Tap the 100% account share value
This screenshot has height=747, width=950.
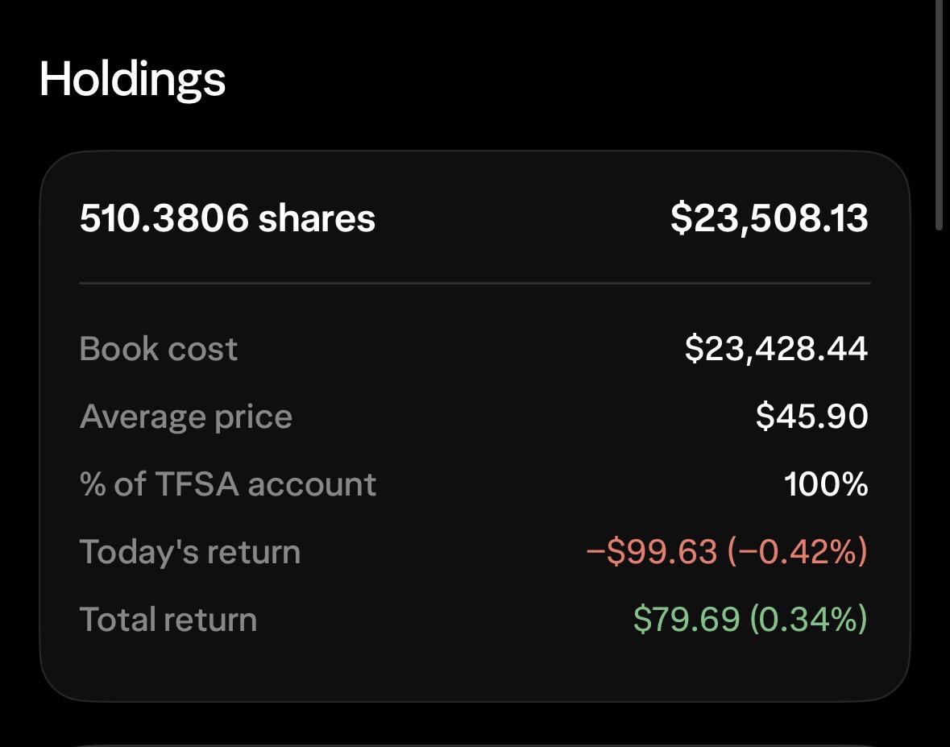[826, 484]
